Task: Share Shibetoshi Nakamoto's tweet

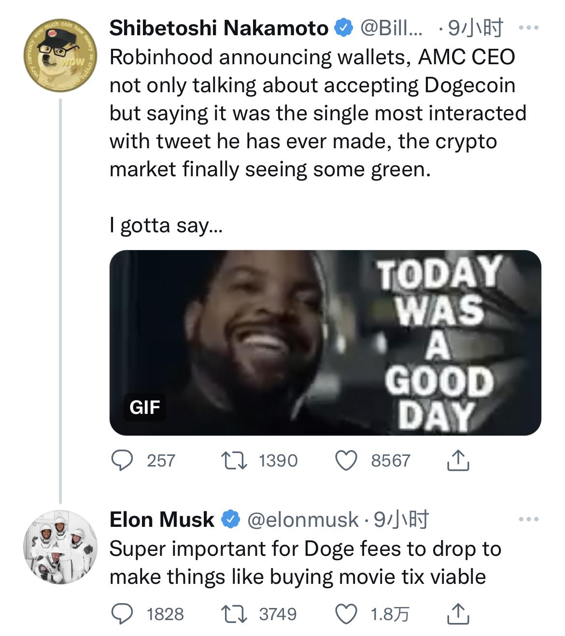Action: [x=458, y=461]
